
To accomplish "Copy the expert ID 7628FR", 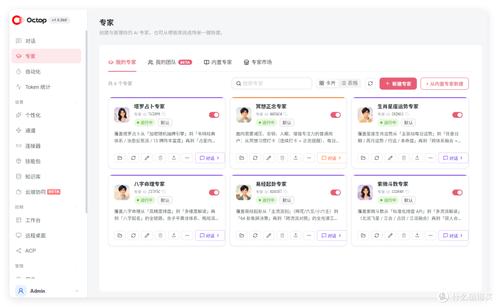I will tap(164, 114).
